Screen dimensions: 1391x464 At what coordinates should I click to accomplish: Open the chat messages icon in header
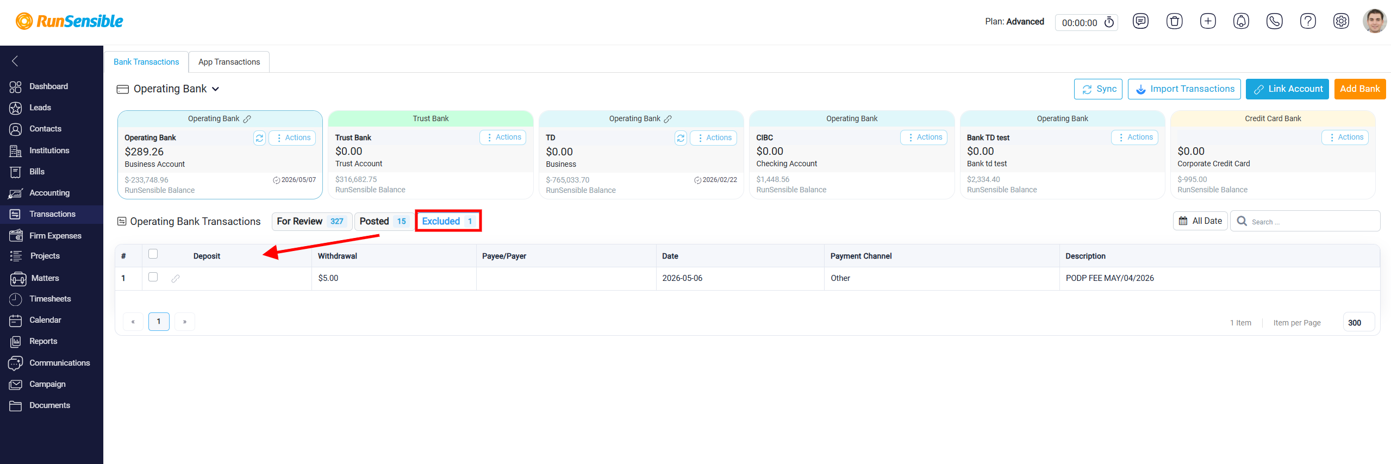click(x=1140, y=21)
